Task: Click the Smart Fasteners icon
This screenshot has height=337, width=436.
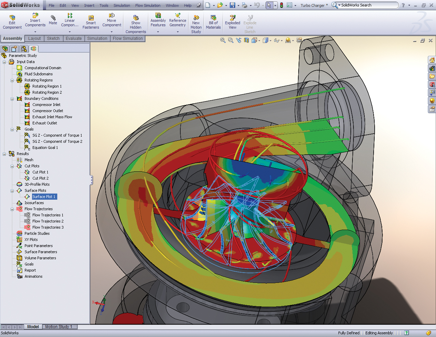Action: click(90, 20)
